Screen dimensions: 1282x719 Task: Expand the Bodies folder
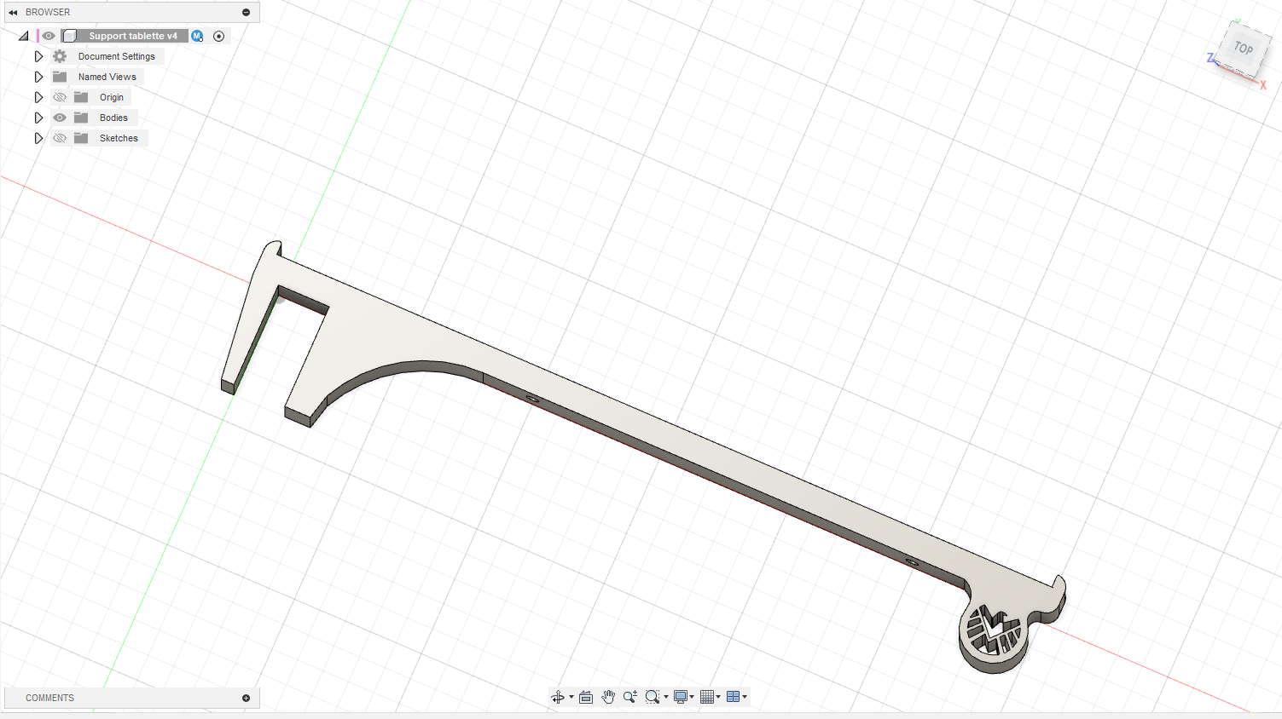38,118
